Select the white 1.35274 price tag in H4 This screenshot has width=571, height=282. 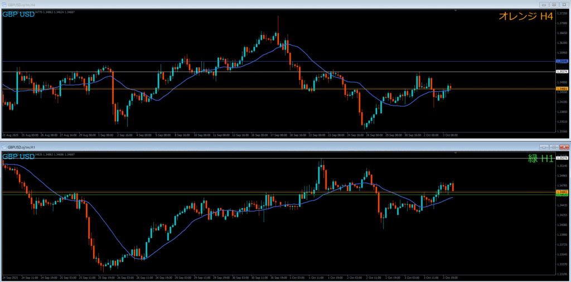click(563, 72)
